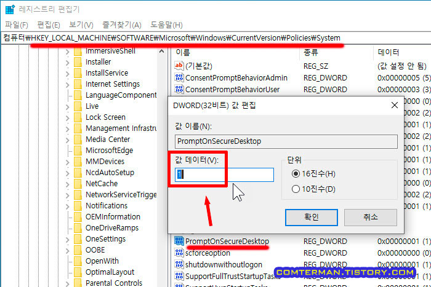431x287 pixels.
Task: Select the MicrosoftEdge folder icon
Action: tap(78, 151)
